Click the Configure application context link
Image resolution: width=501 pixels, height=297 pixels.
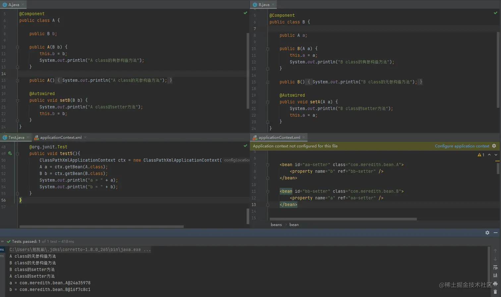462,146
